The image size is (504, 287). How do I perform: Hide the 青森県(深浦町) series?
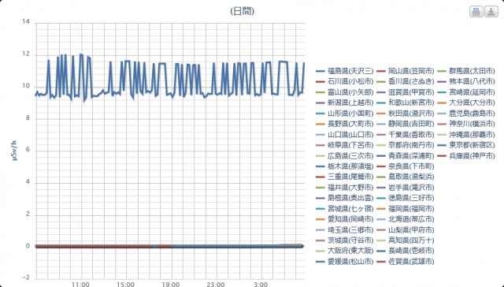pos(406,156)
